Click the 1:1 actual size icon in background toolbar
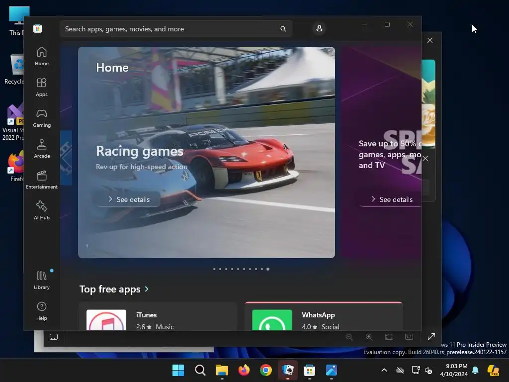The height and width of the screenshot is (382, 509). (409, 337)
